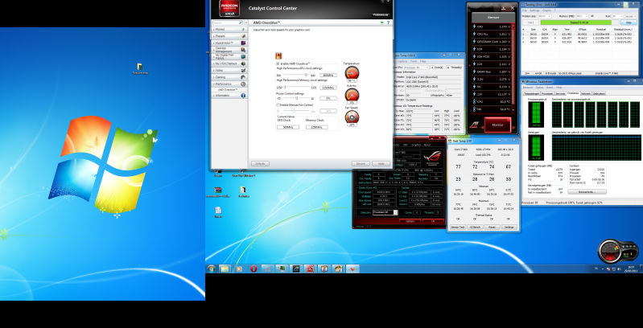This screenshot has width=643, height=328.
Task: Click the CPU temperature thermometer icon
Action: coord(475,101)
